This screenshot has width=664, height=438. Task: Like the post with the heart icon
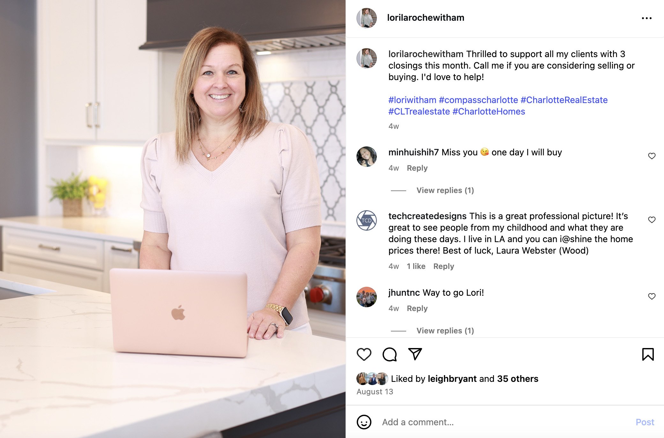364,354
